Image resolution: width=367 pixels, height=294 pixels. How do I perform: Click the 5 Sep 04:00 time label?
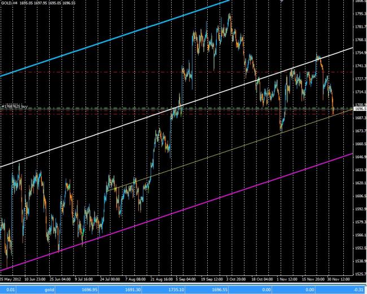pos(186,279)
